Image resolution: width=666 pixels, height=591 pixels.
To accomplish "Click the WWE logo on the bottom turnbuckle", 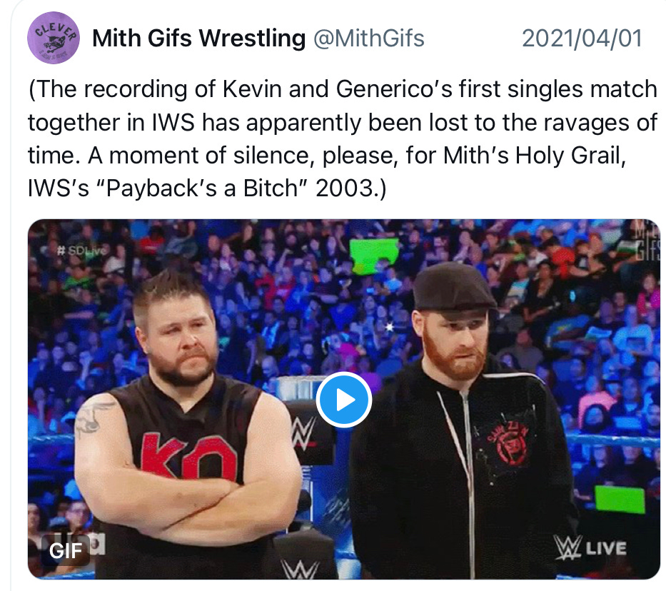I will 301,569.
